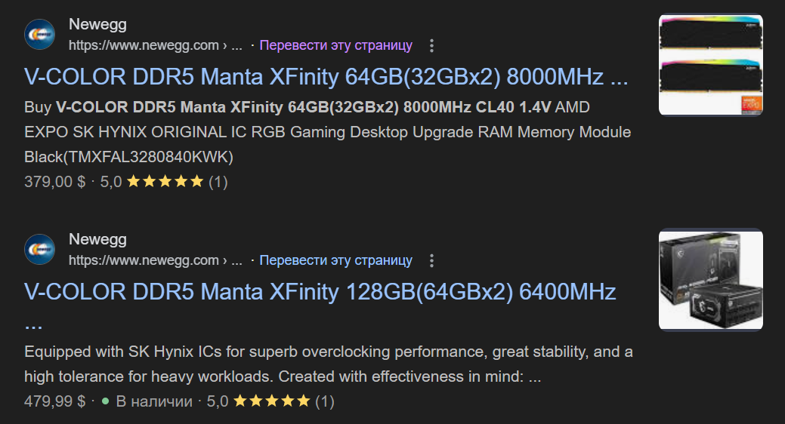Click the five-star rating beside В наличии
The width and height of the screenshot is (785, 424).
(272, 401)
